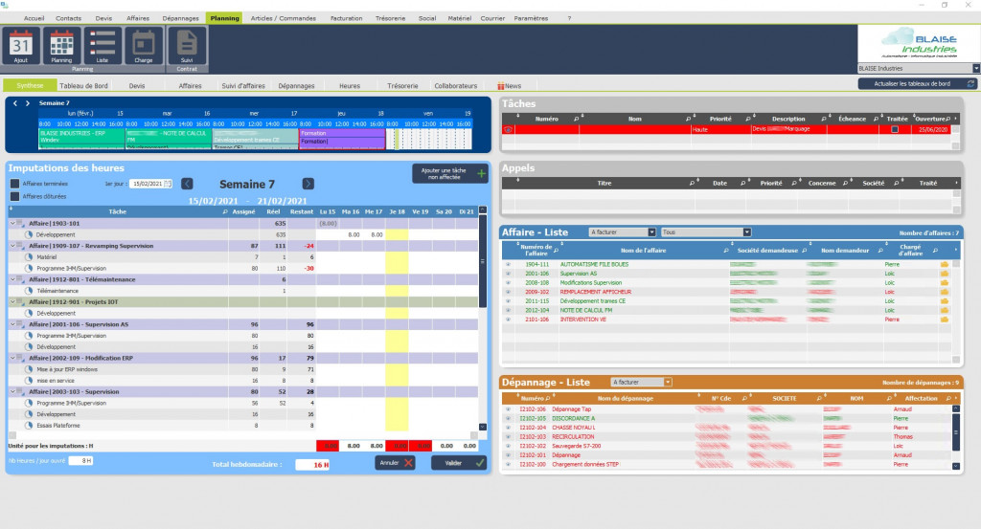This screenshot has height=529, width=981.
Task: Collapse the Affaire 1909-107 Revamping Supervision row
Action: click(x=12, y=246)
